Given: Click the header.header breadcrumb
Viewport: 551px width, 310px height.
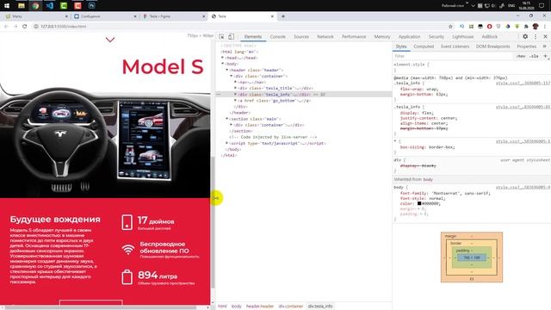Looking at the screenshot, I should [x=260, y=307].
